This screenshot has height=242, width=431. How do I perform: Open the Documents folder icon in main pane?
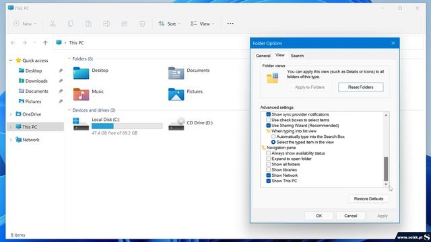(x=176, y=73)
